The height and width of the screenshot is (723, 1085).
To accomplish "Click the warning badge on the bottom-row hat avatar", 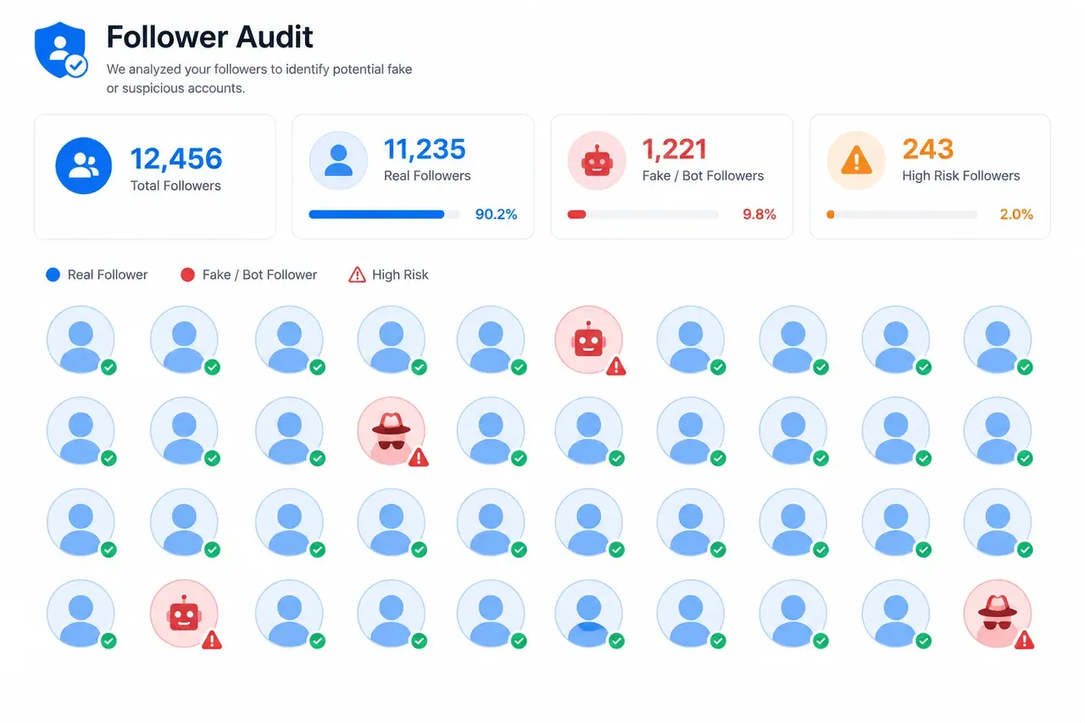I will 1025,640.
